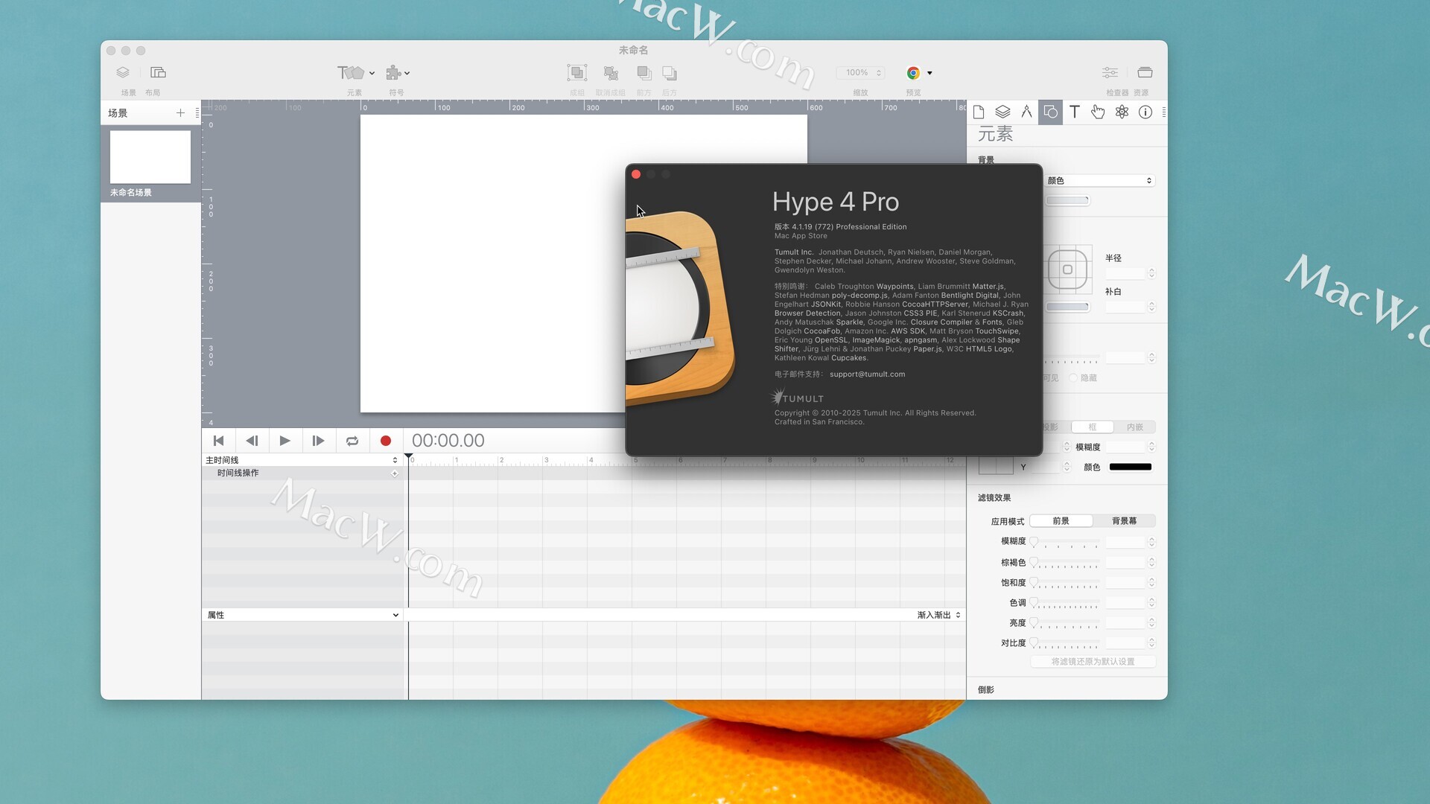Screen dimensions: 1430x804
Task: Open the Actions inspector tab (hand icon)
Action: pos(1098,112)
